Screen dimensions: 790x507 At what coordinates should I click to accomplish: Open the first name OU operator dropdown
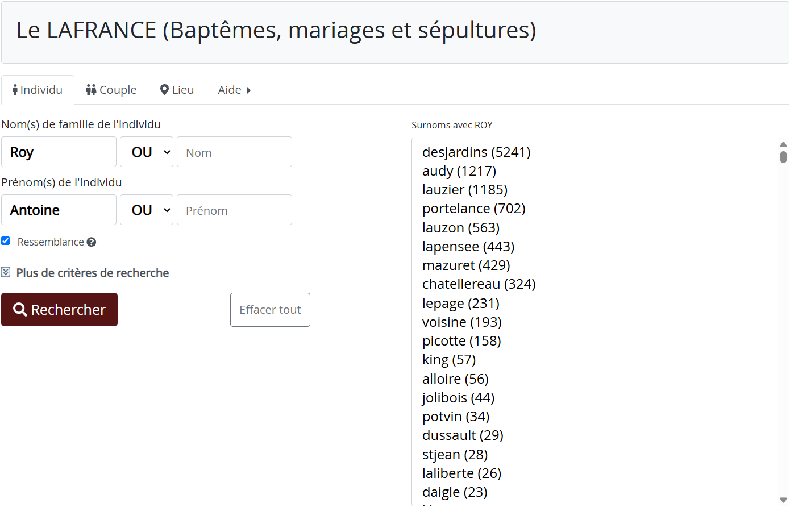pos(147,210)
